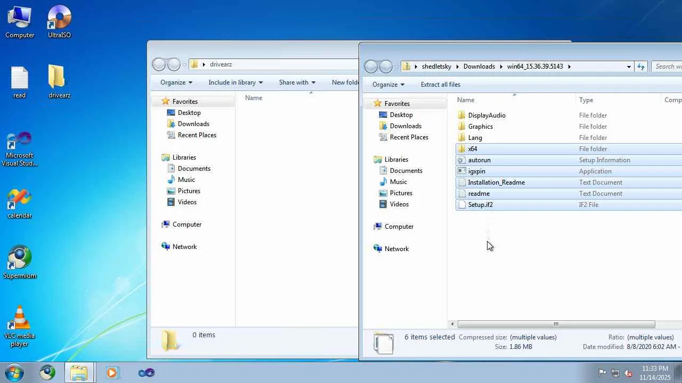Open Videos library in zip window sidebar
The image size is (682, 383).
point(399,204)
